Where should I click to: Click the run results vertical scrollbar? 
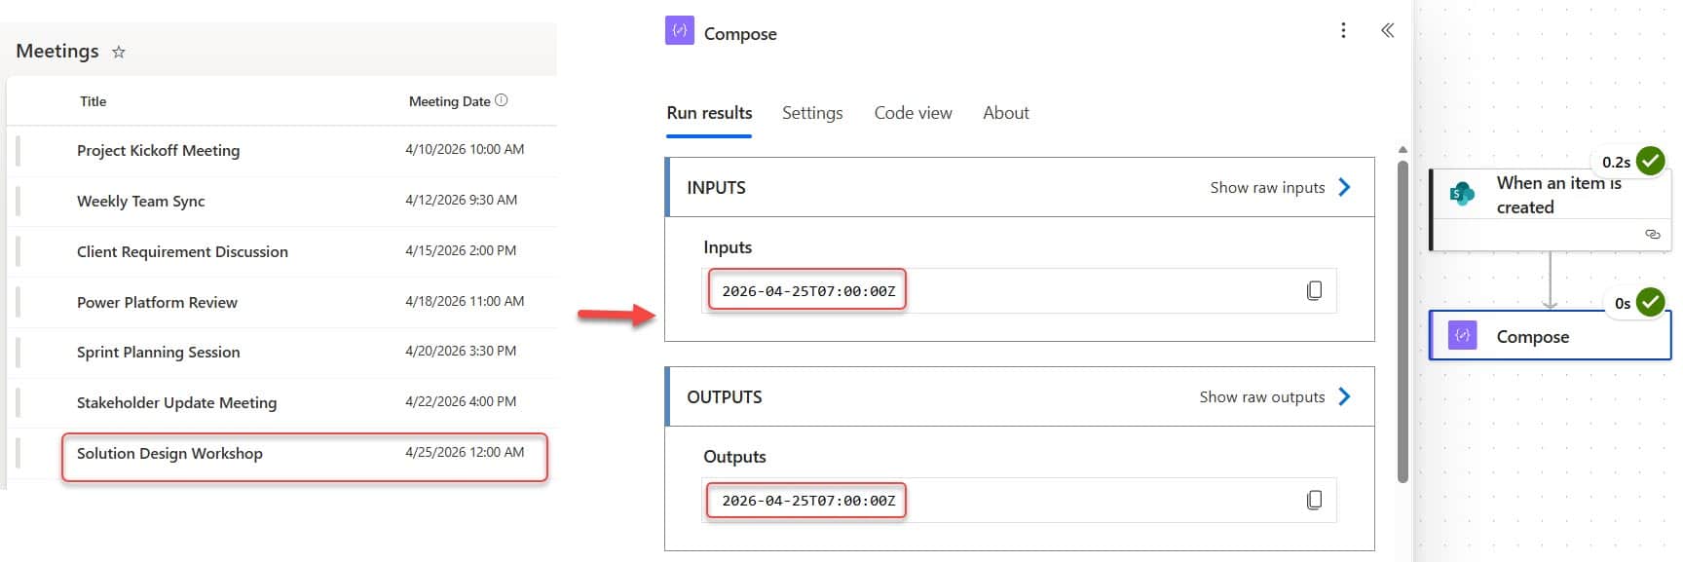click(x=1402, y=321)
